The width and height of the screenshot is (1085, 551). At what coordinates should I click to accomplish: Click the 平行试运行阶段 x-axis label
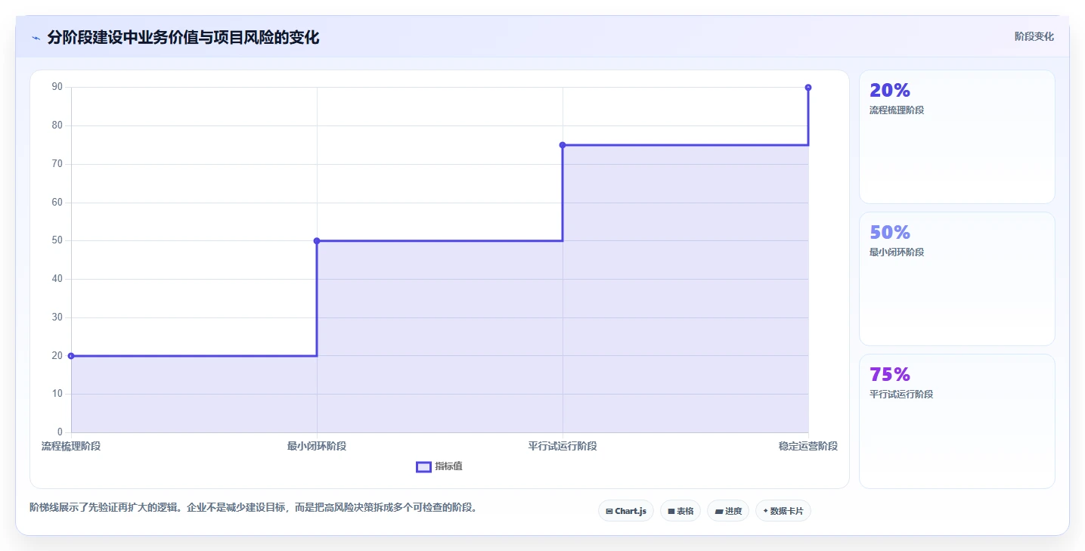pyautogui.click(x=563, y=446)
